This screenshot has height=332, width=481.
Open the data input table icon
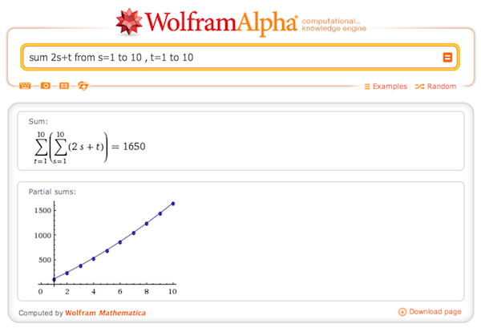tap(64, 86)
